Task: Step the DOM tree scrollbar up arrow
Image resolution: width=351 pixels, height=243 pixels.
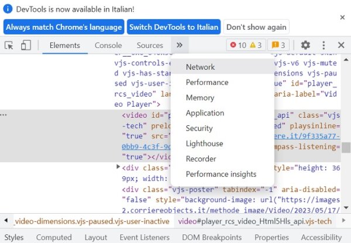Action: click(346, 60)
